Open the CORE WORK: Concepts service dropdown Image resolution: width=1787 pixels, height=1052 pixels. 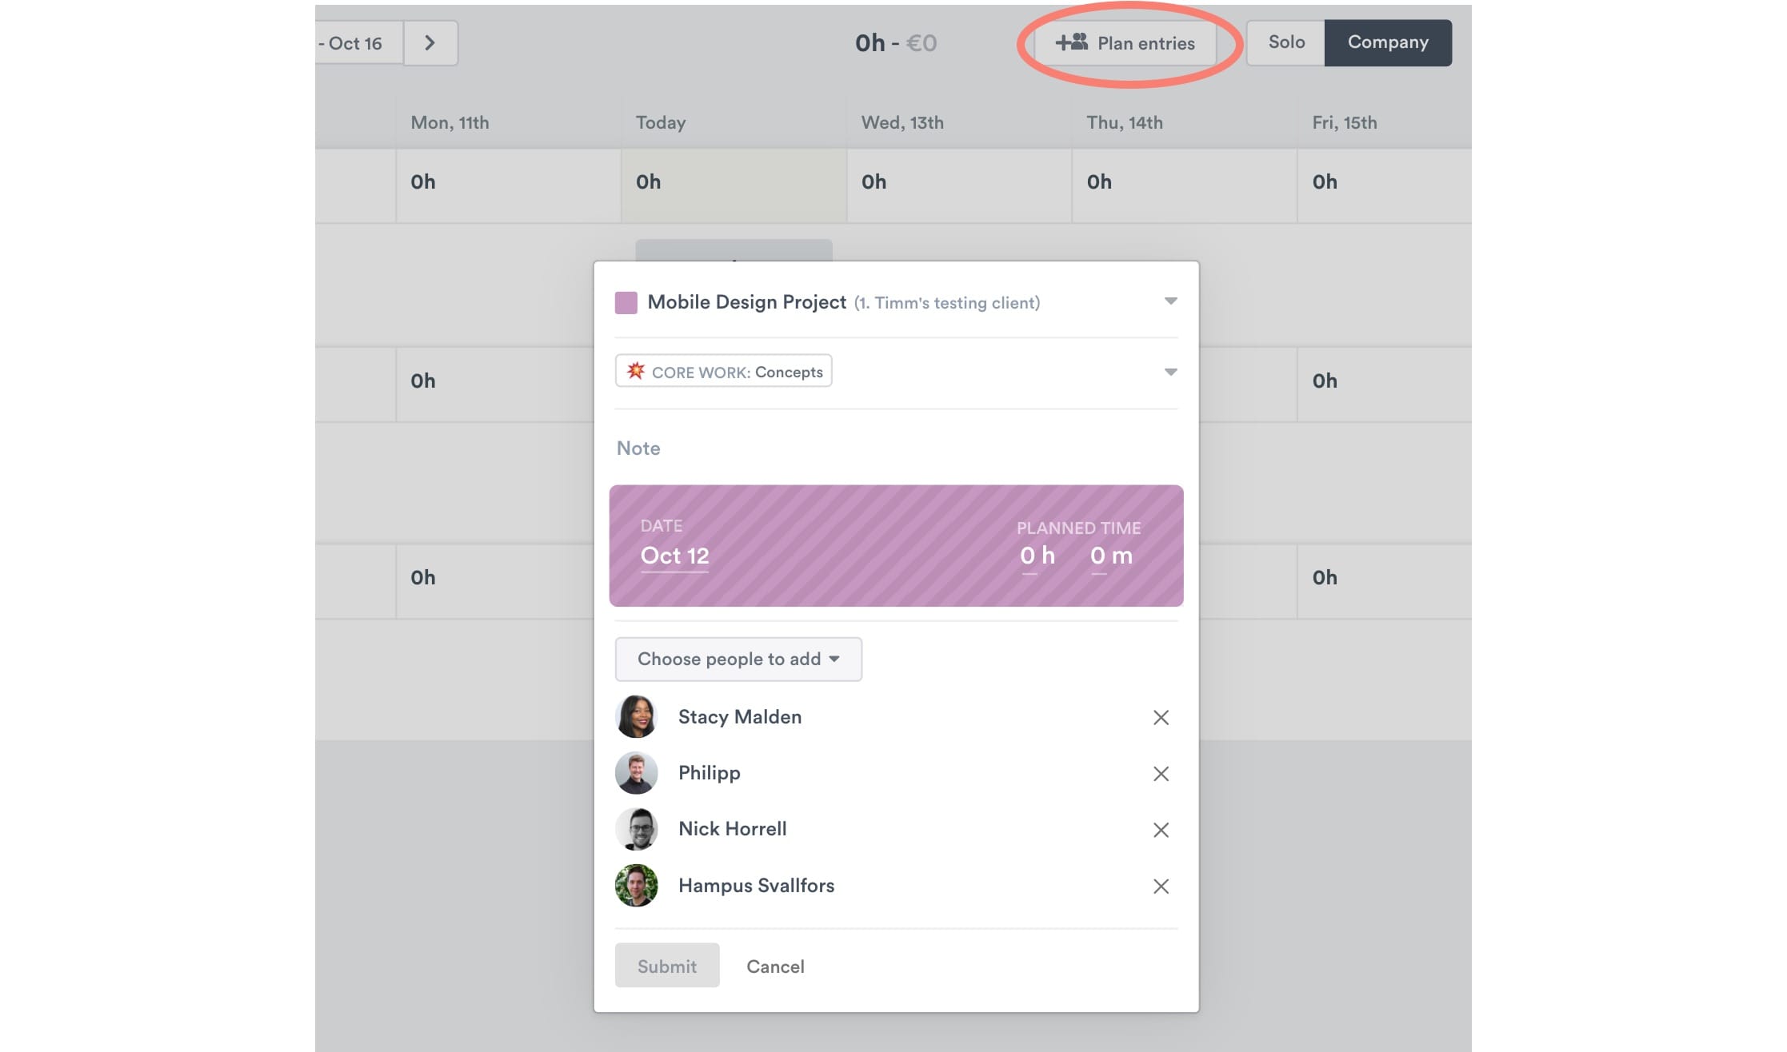pos(1170,372)
